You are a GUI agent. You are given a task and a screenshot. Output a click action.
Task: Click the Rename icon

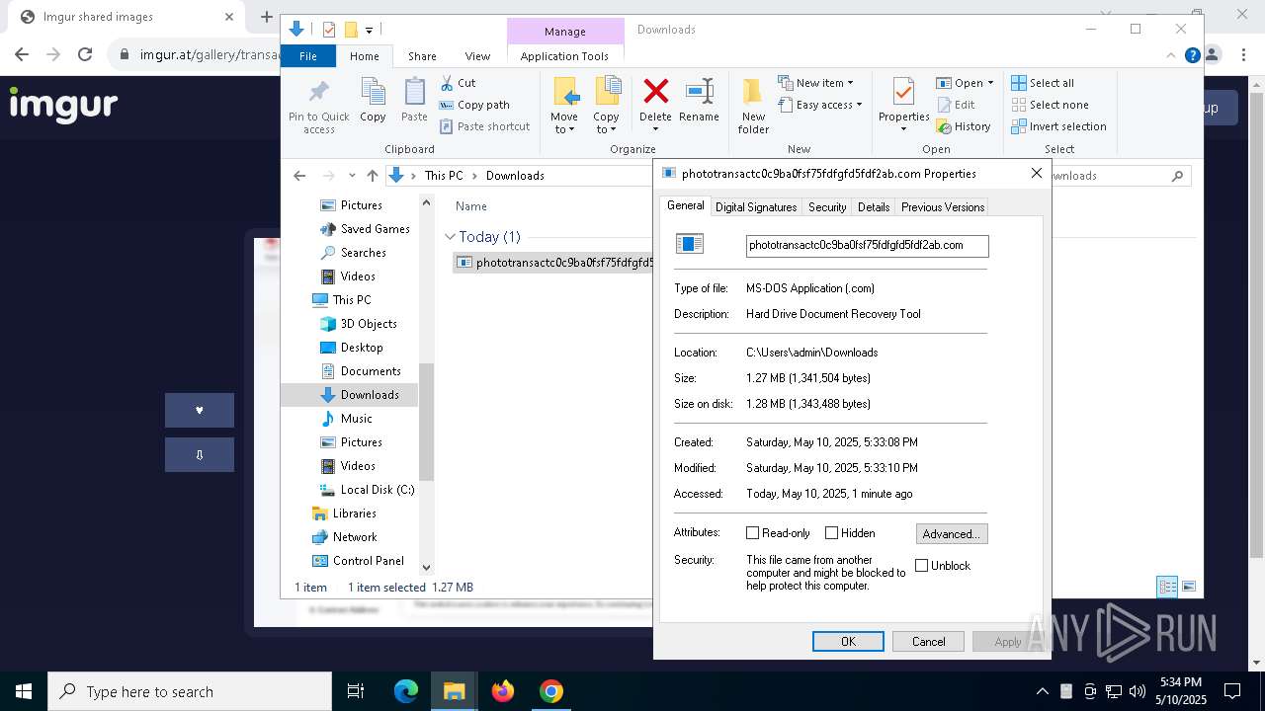pos(699,92)
